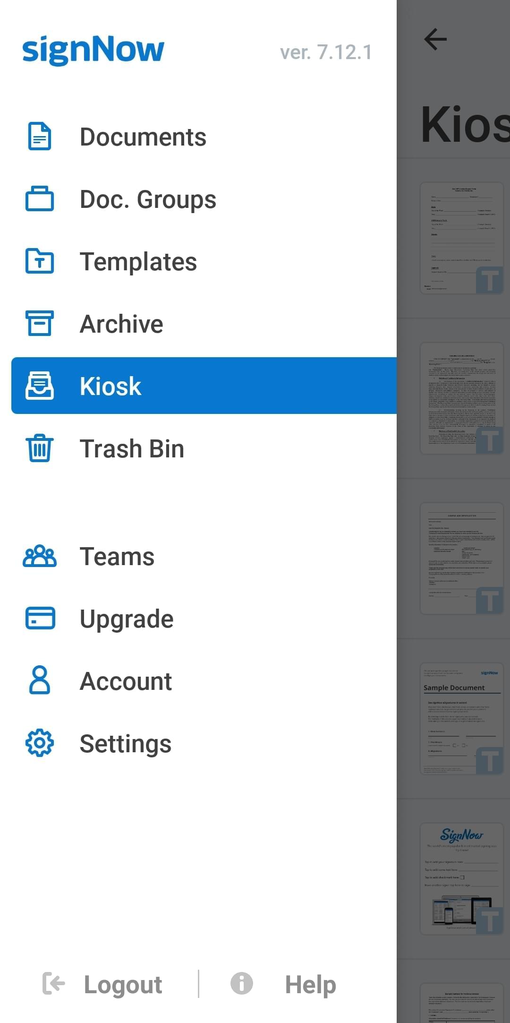Open Doc. Groups from the drawer
510x1023 pixels.
(148, 199)
